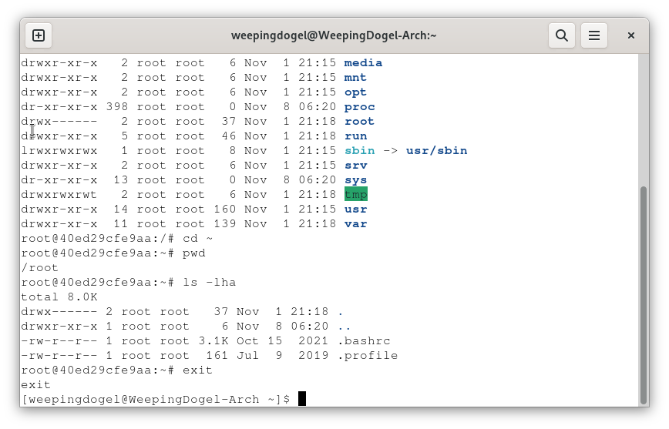
Task: Click the scrollbar track above the thumb
Action: pos(644,116)
